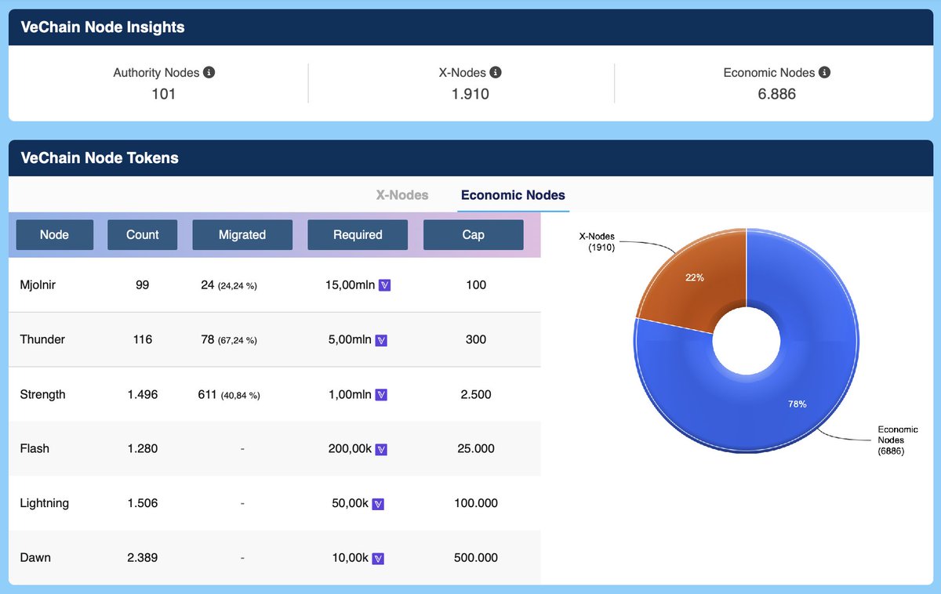Sort by the Migrated column header
This screenshot has width=941, height=594.
(242, 234)
